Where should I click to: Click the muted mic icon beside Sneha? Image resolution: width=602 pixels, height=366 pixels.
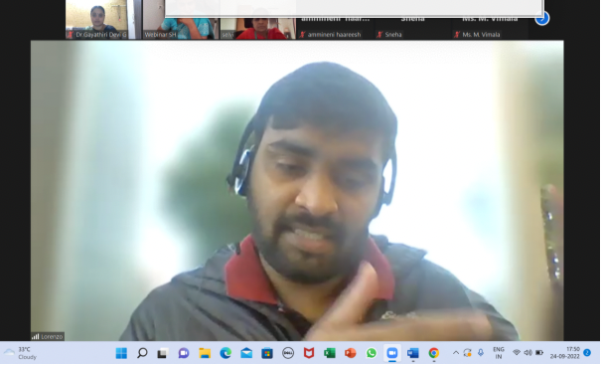point(379,35)
